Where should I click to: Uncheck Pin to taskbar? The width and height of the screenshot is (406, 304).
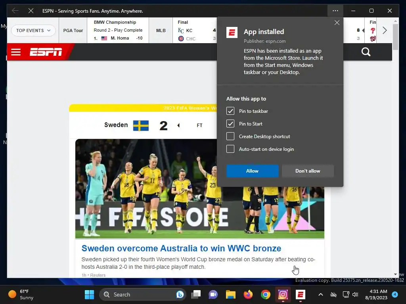230,111
